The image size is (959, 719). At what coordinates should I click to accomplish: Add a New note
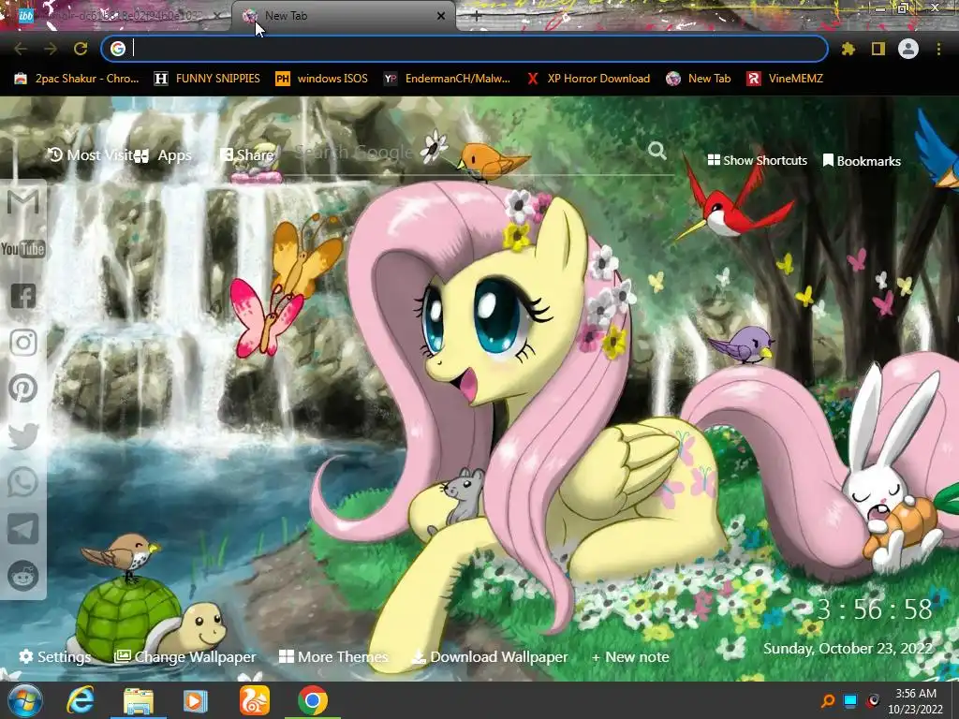630,656
